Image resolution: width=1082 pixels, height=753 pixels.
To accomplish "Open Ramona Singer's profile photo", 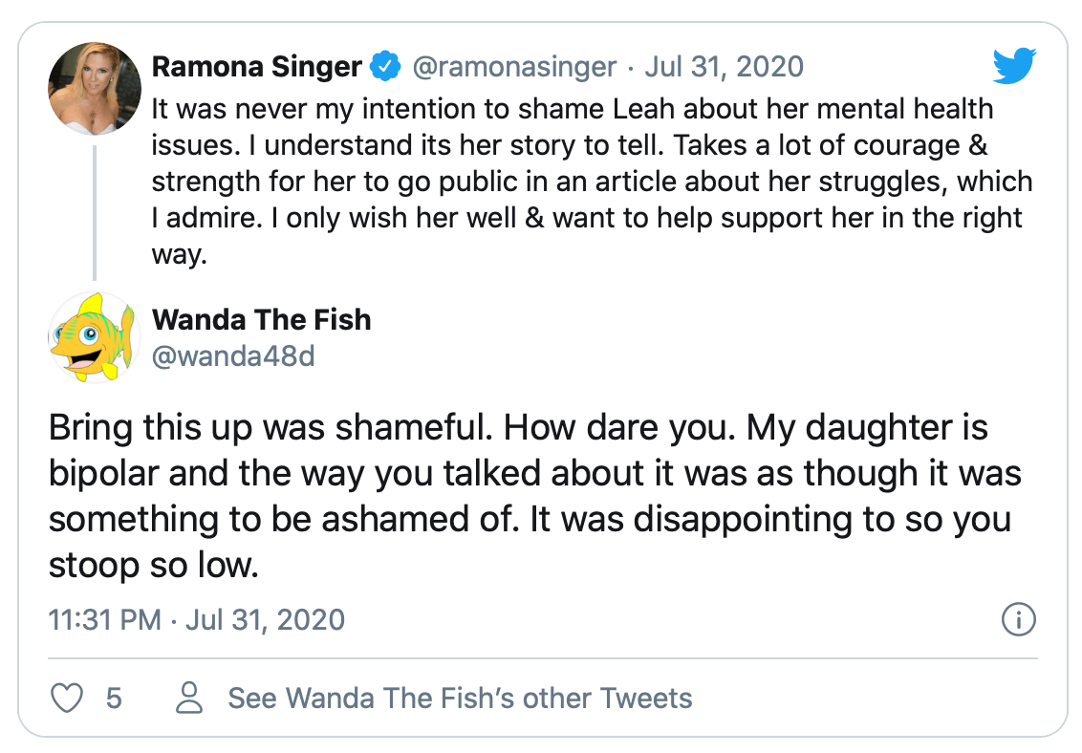I will (x=95, y=88).
